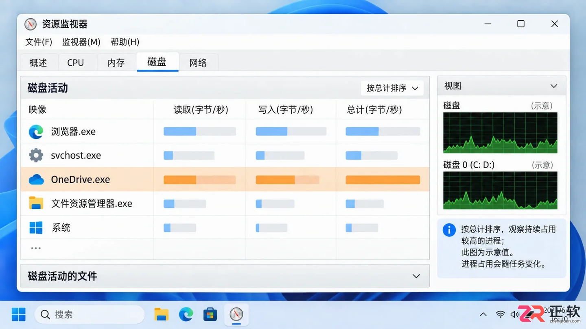Click the 磁盘活动 section header
Viewport: 586px width, 329px height.
(225, 88)
